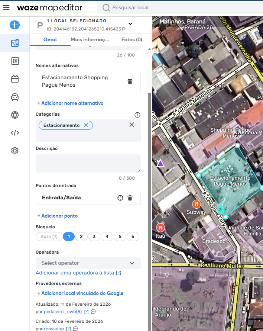Open the gear settings sidebar icon
Viewport: 263px width, 331px height.
[15, 151]
